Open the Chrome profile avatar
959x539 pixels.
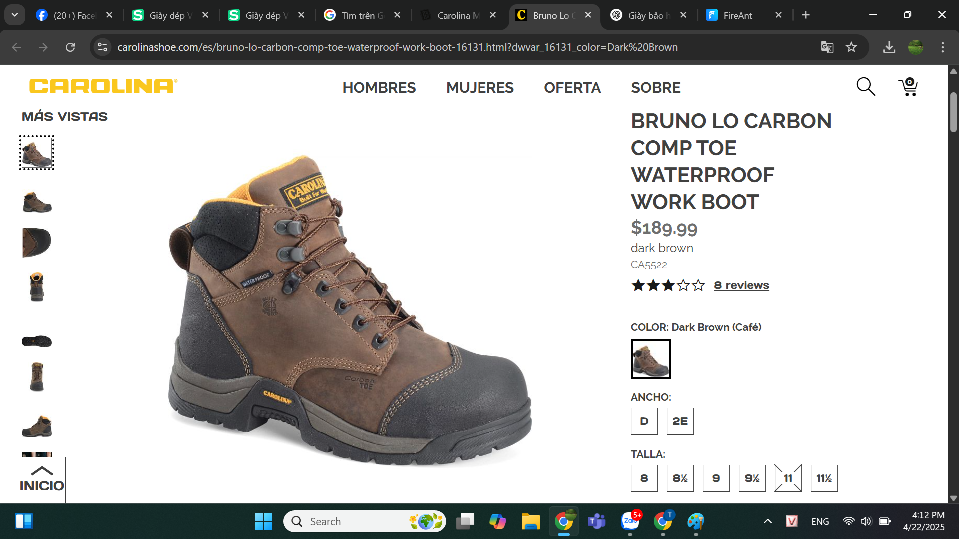point(916,47)
